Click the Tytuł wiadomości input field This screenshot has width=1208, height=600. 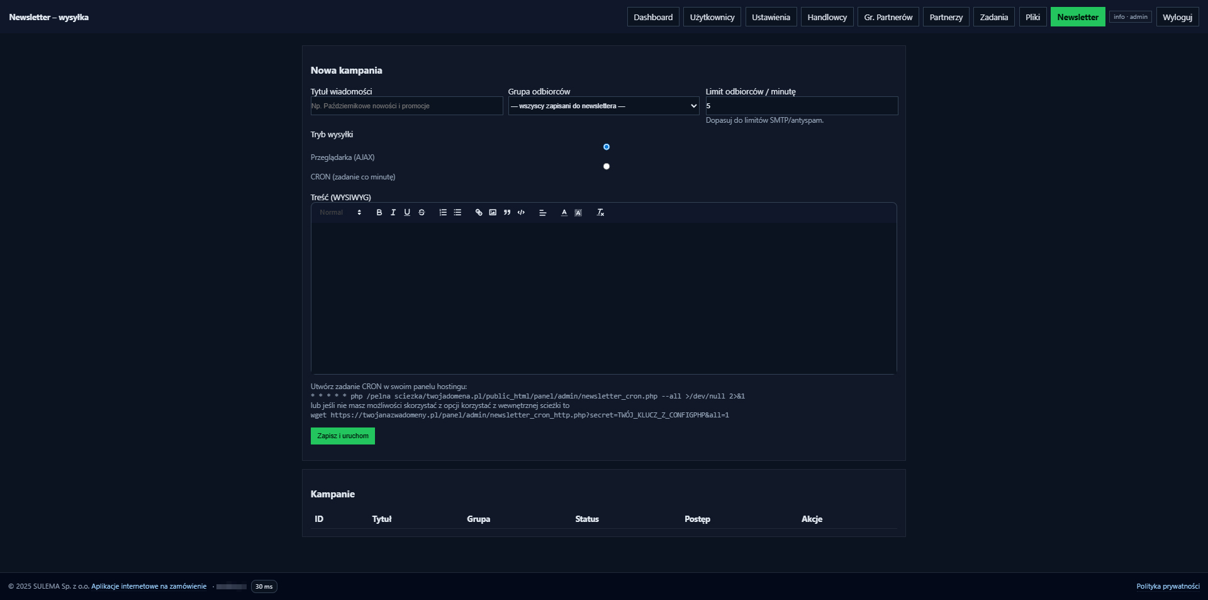point(406,106)
